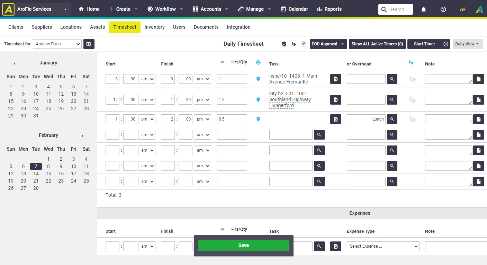Open timesheet calendar settings icon beside Andrew Flynn
Screen dimensions: 487x265
point(89,44)
